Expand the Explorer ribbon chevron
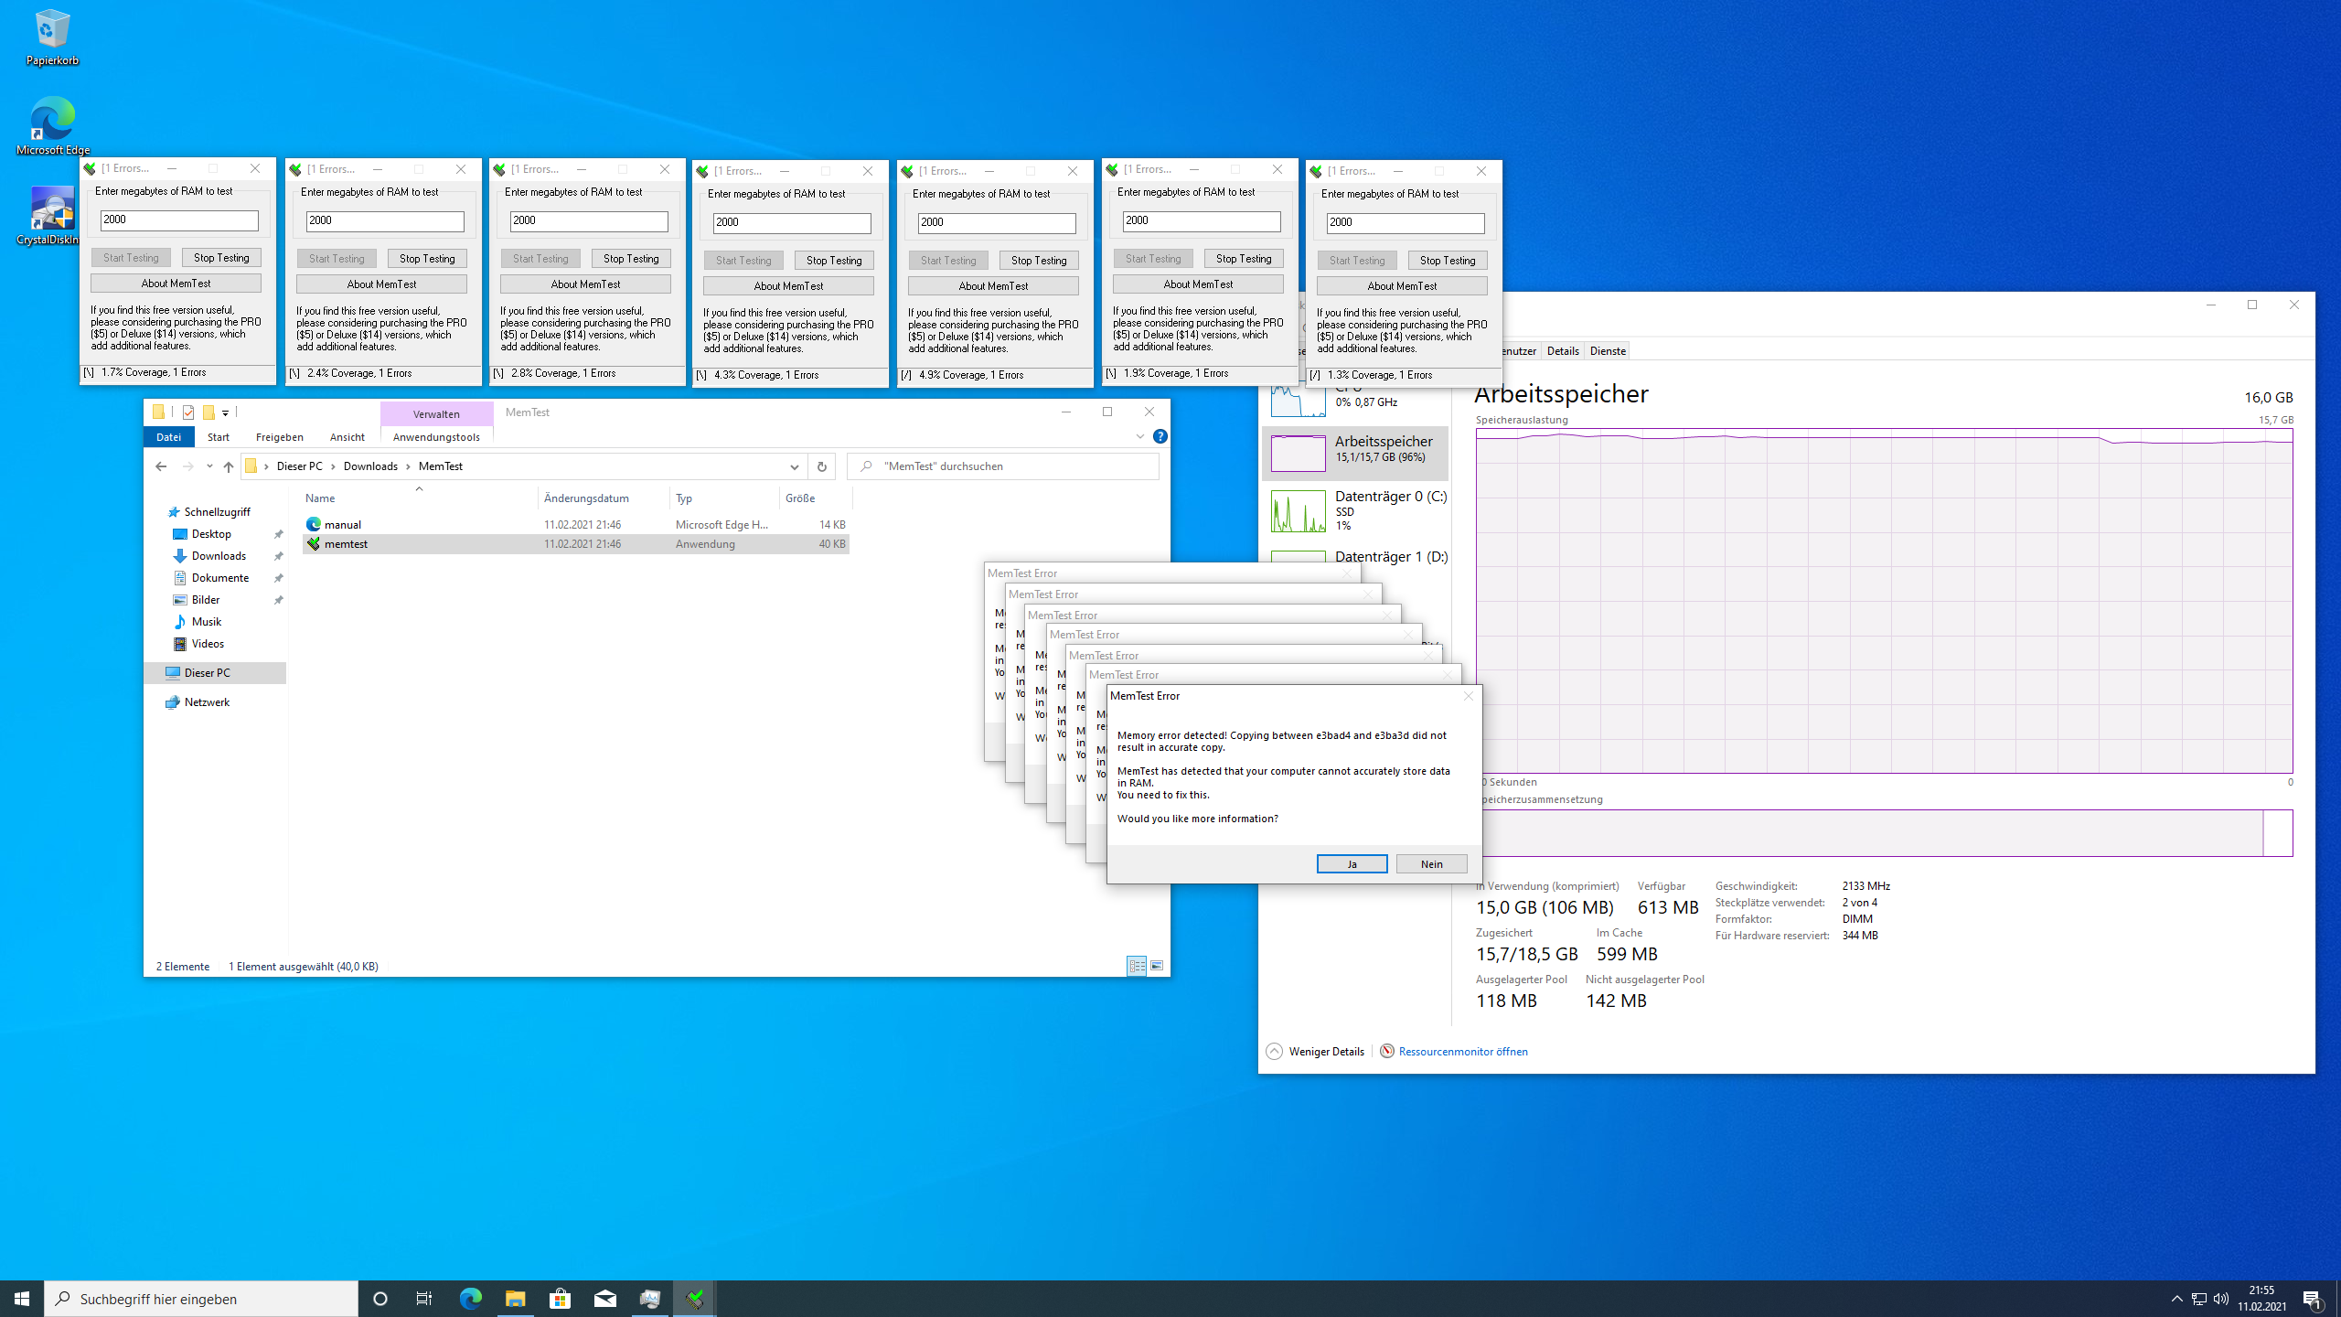This screenshot has height=1317, width=2341. (1139, 437)
